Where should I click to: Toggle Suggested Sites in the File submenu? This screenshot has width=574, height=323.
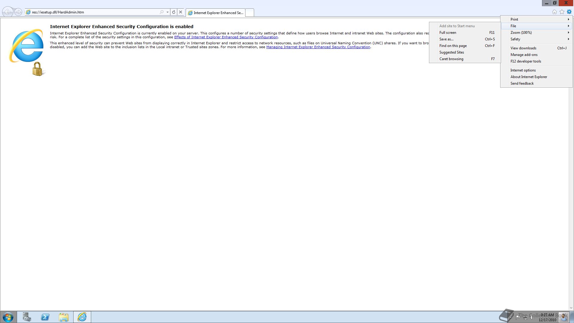click(465, 52)
